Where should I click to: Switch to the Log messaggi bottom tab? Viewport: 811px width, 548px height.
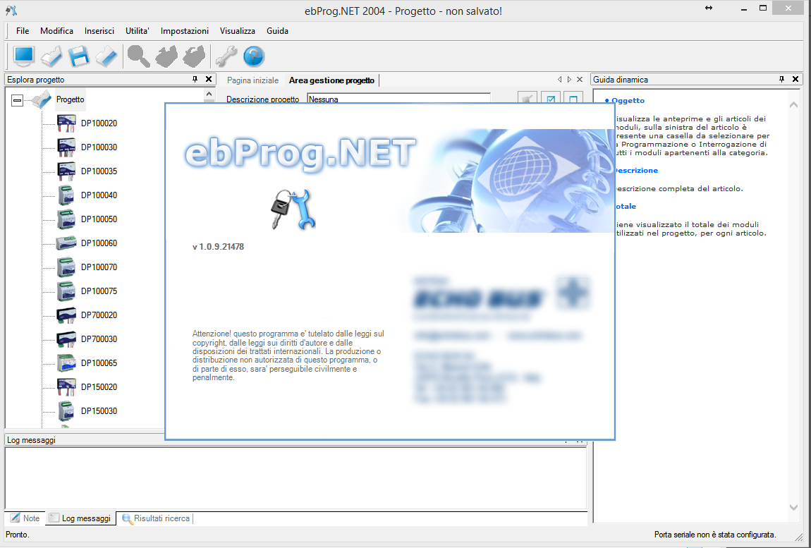pyautogui.click(x=80, y=518)
